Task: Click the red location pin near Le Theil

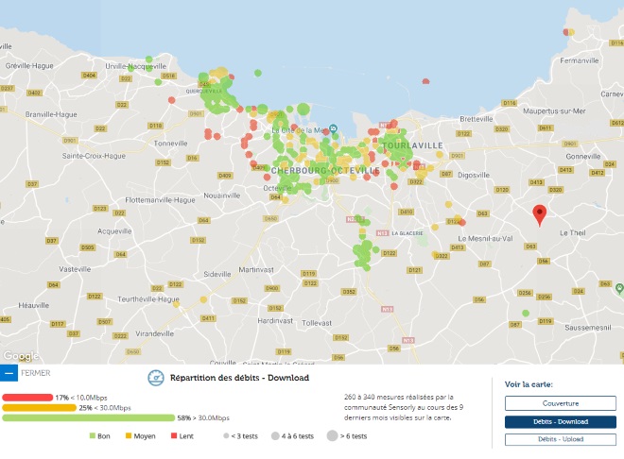Action: click(x=539, y=214)
